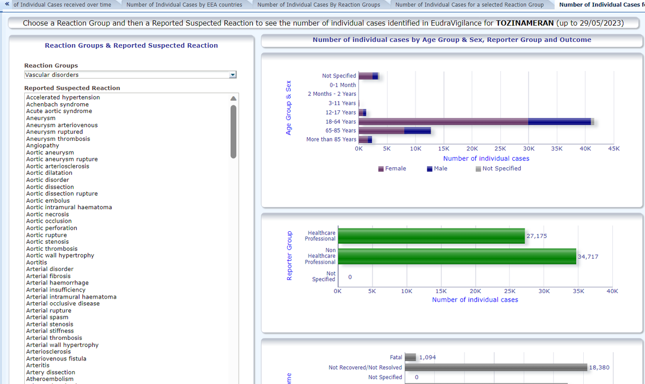Click the Not Specified legend swatch
The image size is (645, 384).
pyautogui.click(x=478, y=169)
